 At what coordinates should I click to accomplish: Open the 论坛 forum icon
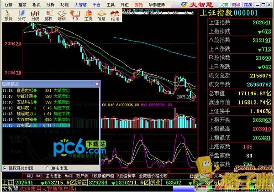coord(115,16)
